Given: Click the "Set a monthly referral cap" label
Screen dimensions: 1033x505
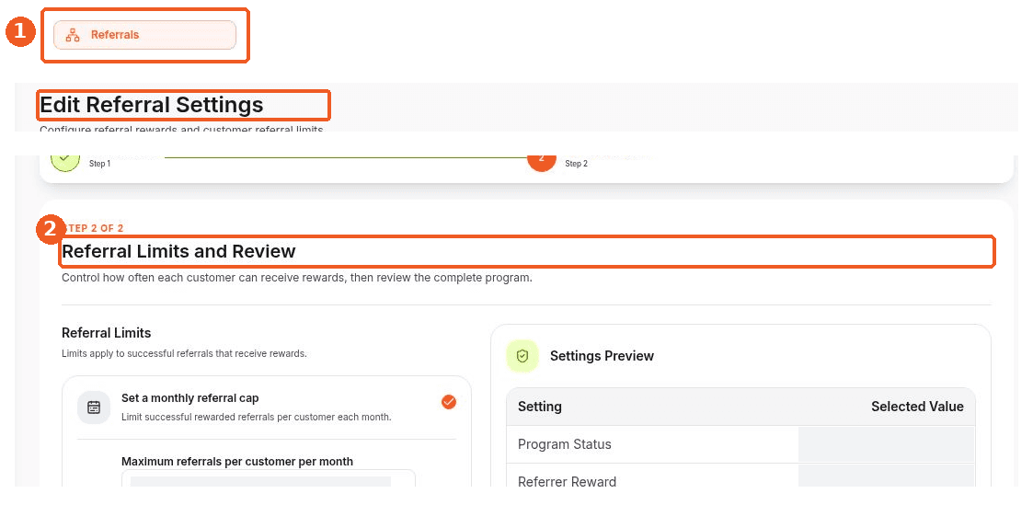Looking at the screenshot, I should click(x=190, y=398).
